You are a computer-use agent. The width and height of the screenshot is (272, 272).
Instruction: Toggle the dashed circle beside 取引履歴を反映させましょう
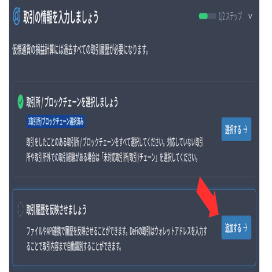coord(20,209)
